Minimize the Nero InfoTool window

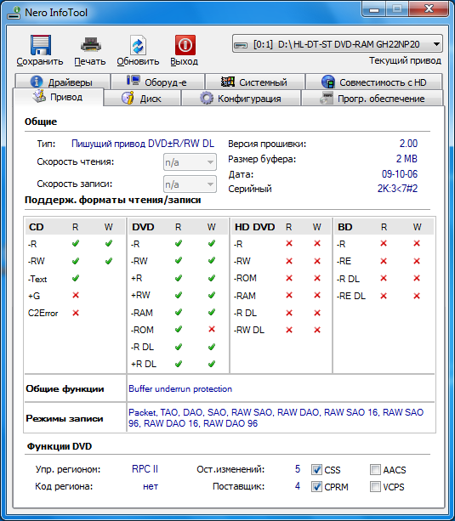click(x=374, y=9)
